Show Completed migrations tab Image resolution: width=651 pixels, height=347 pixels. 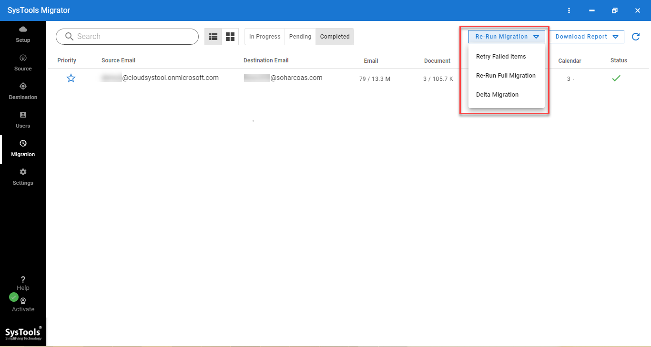335,37
